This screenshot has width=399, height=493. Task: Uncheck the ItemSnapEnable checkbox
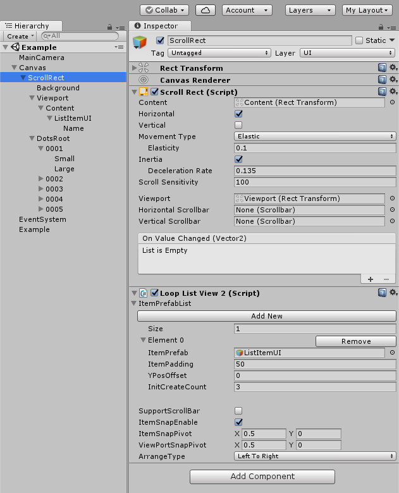[238, 422]
